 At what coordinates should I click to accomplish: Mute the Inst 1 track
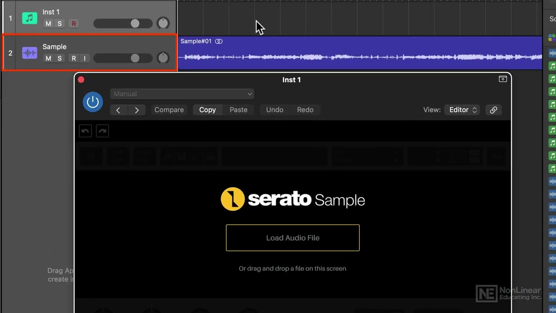(x=48, y=23)
